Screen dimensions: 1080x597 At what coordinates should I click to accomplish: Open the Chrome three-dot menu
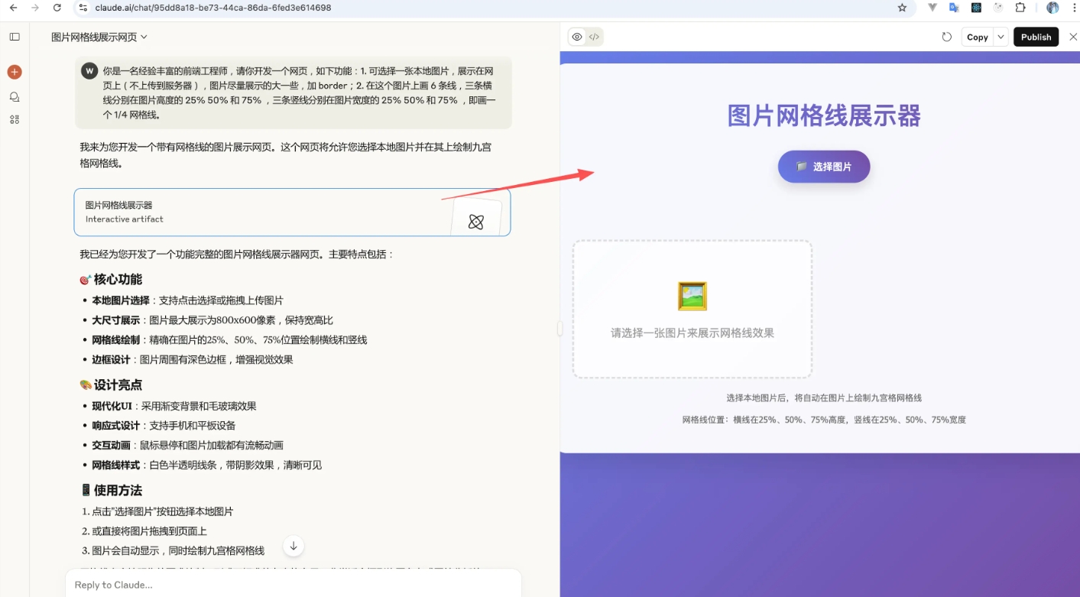(x=1073, y=8)
